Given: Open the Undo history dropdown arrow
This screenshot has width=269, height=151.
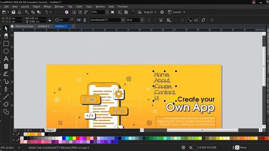Looking at the screenshot, I should (50, 12).
